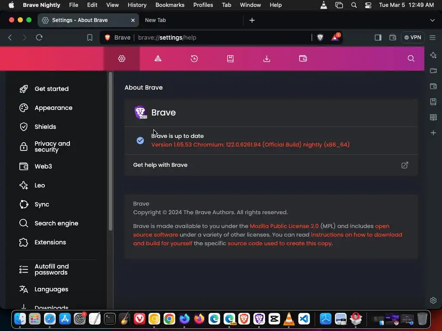Open Wallet icon in pink toolbar
The height and width of the screenshot is (331, 442).
(303, 59)
